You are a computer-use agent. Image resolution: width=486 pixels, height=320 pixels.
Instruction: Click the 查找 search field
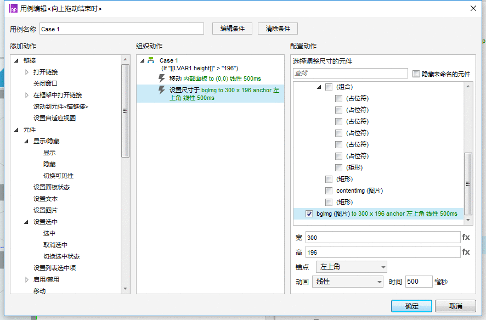351,73
